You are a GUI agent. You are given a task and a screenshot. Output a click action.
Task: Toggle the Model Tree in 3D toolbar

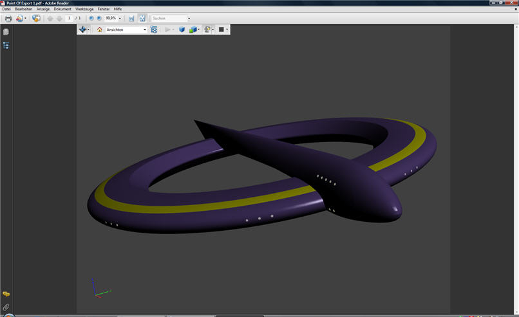pyautogui.click(x=154, y=30)
